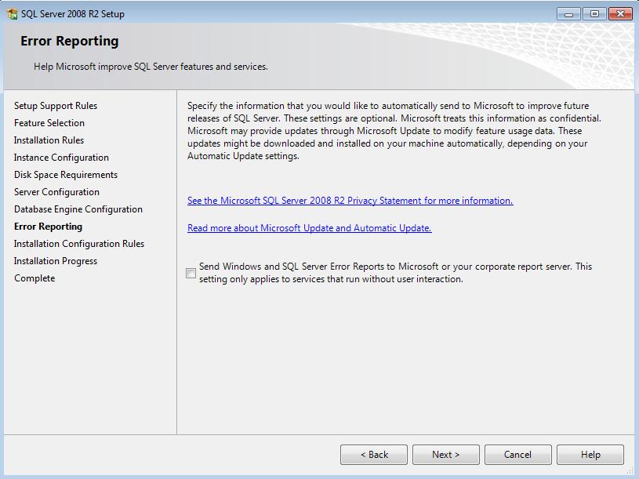Screen dimensions: 639x479
Task: Select the Complete step
Action: [x=34, y=278]
